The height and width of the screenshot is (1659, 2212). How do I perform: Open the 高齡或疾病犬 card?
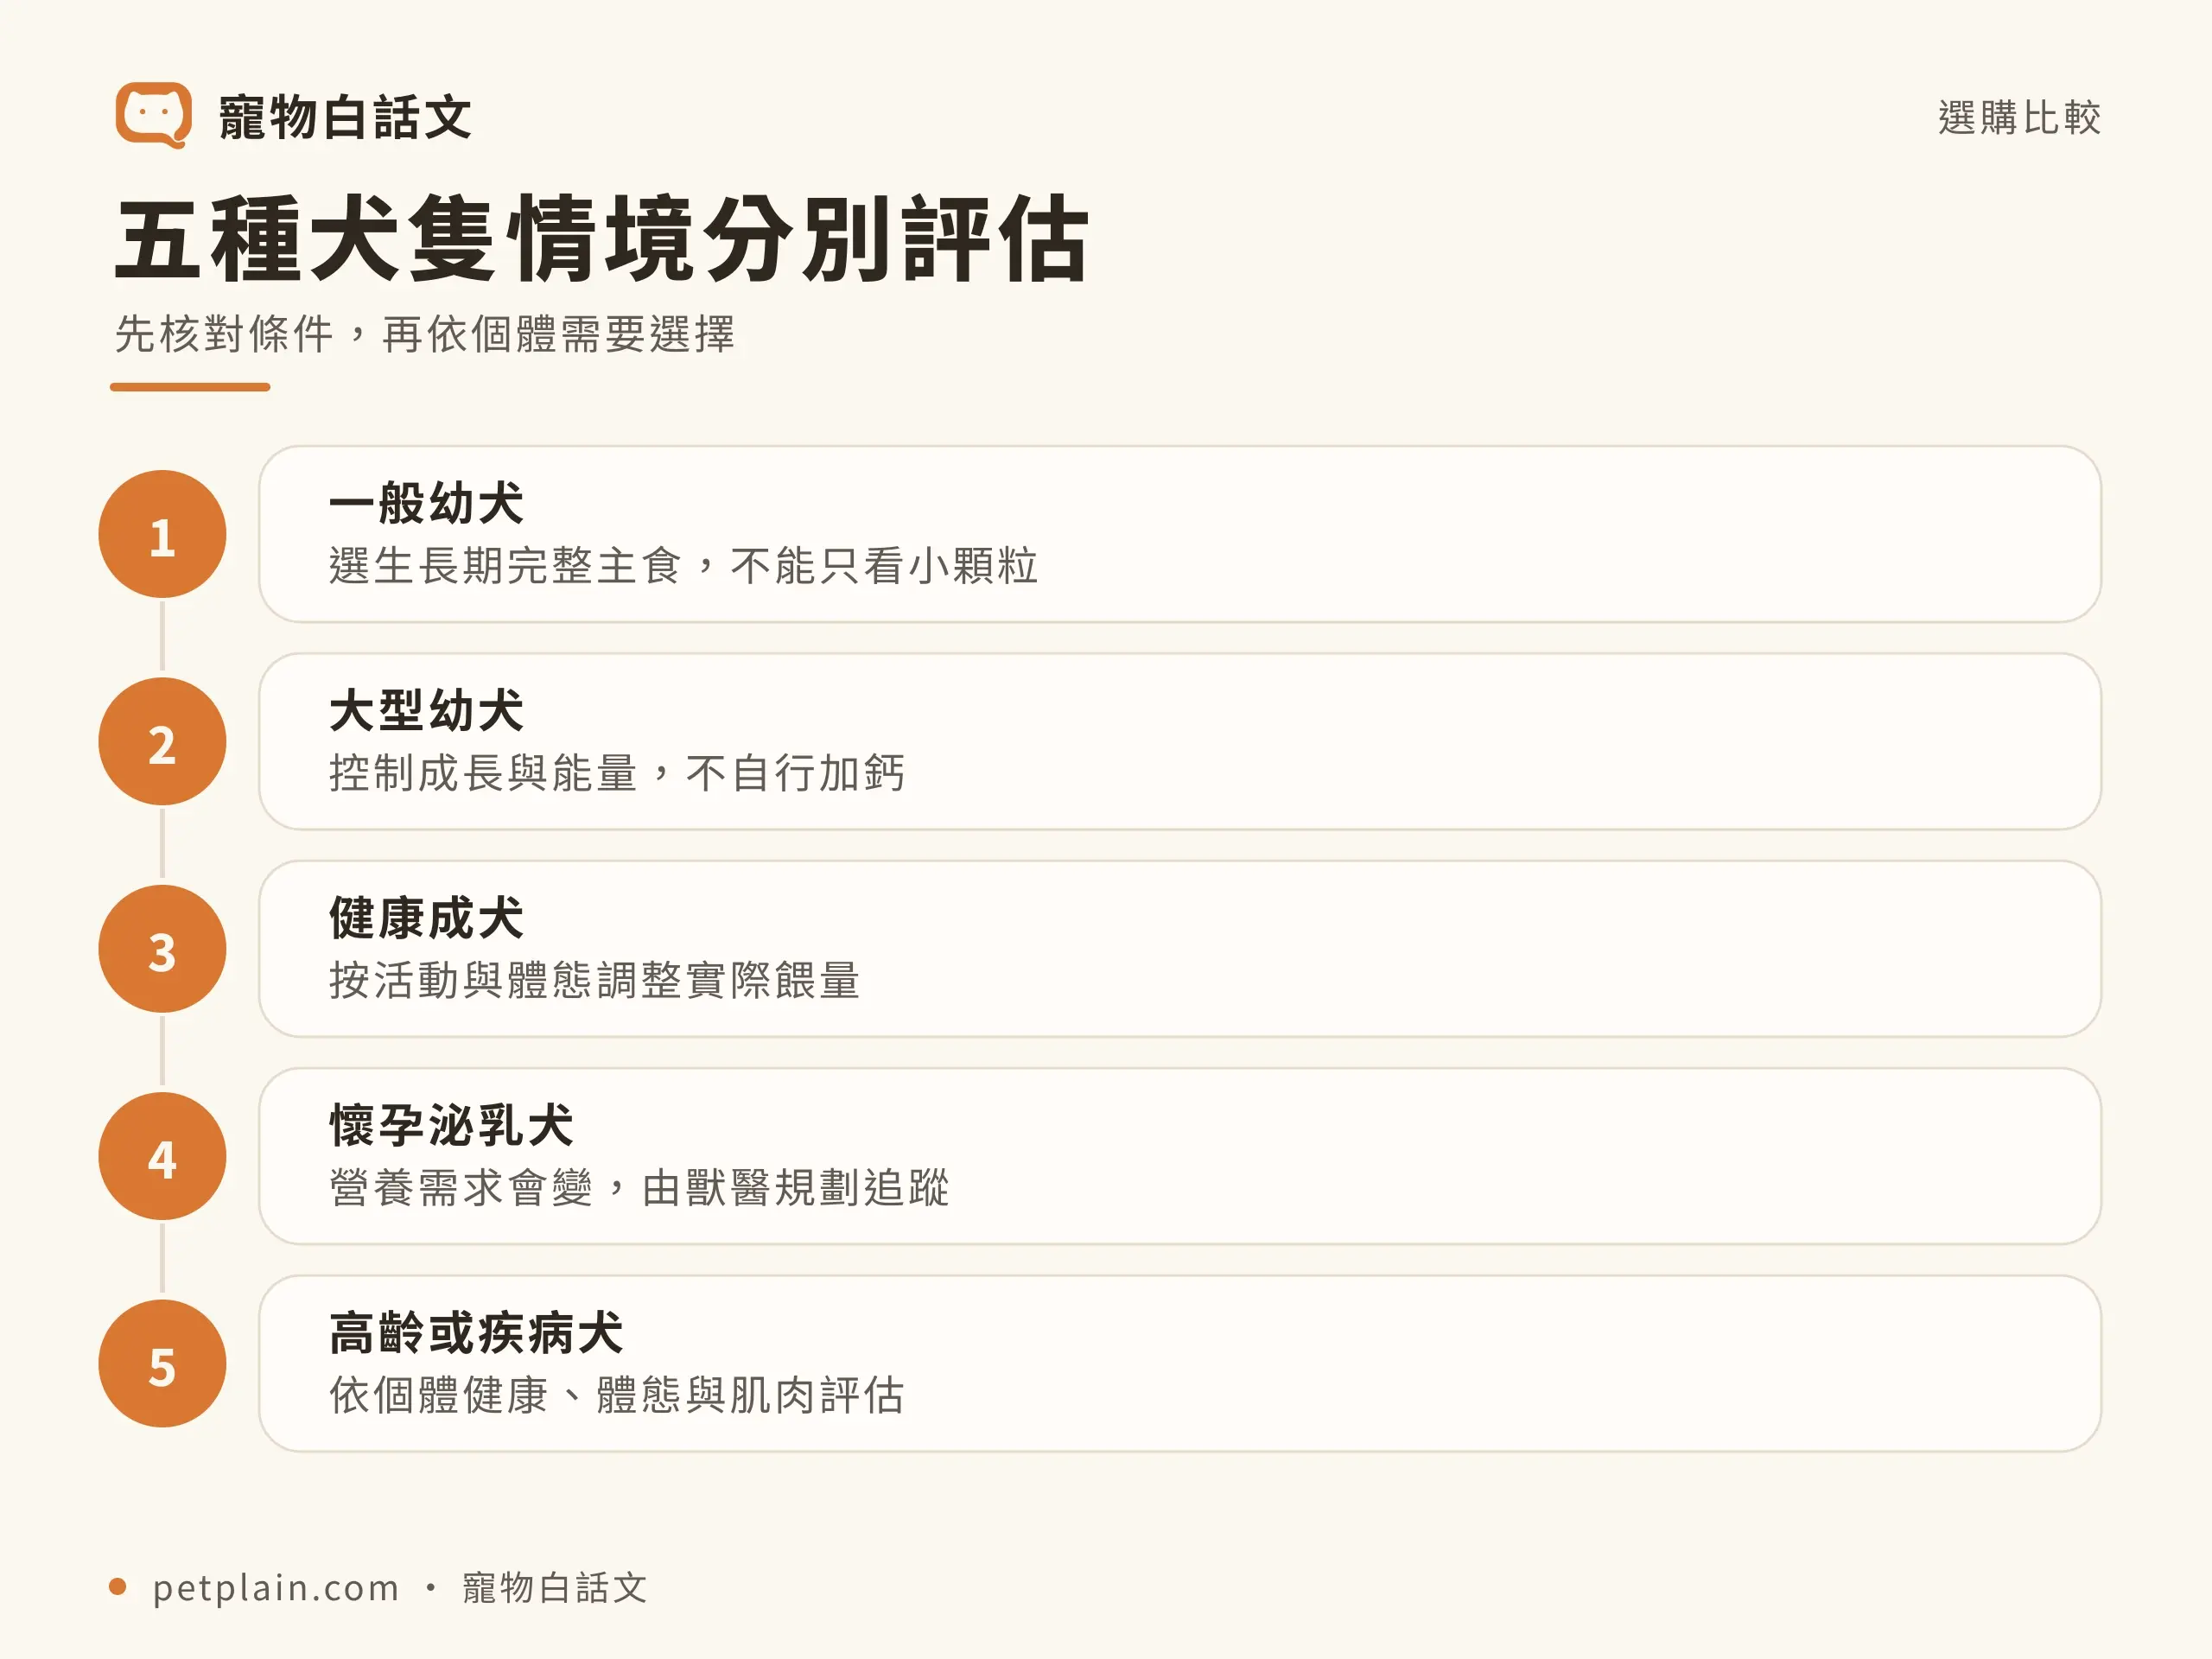coord(1180,1363)
